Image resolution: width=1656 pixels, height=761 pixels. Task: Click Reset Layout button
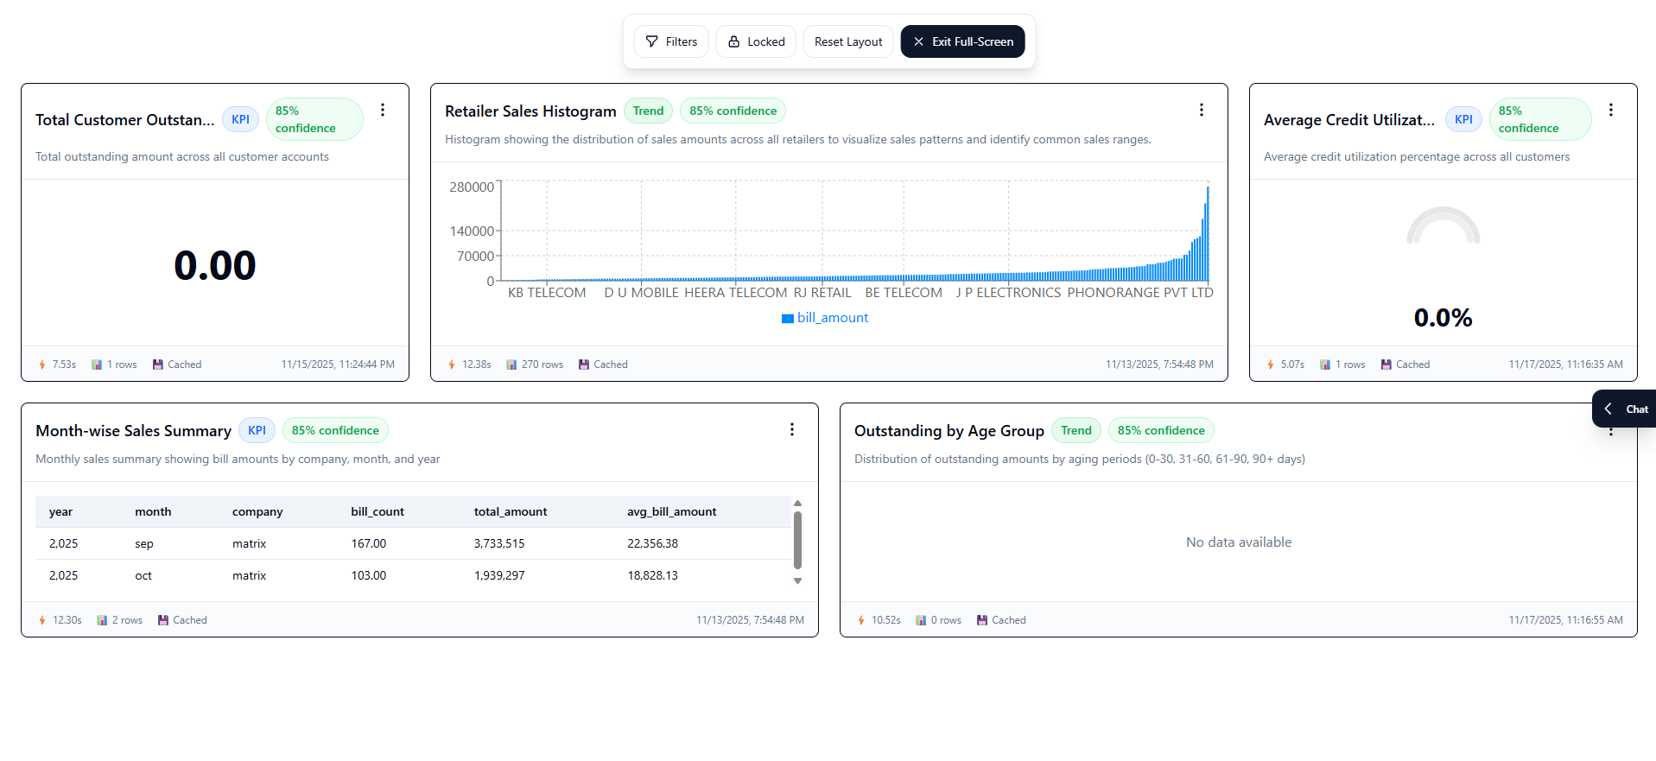point(847,41)
